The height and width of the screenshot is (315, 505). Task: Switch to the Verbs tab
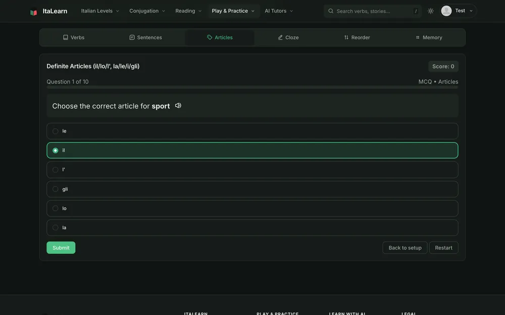74,37
